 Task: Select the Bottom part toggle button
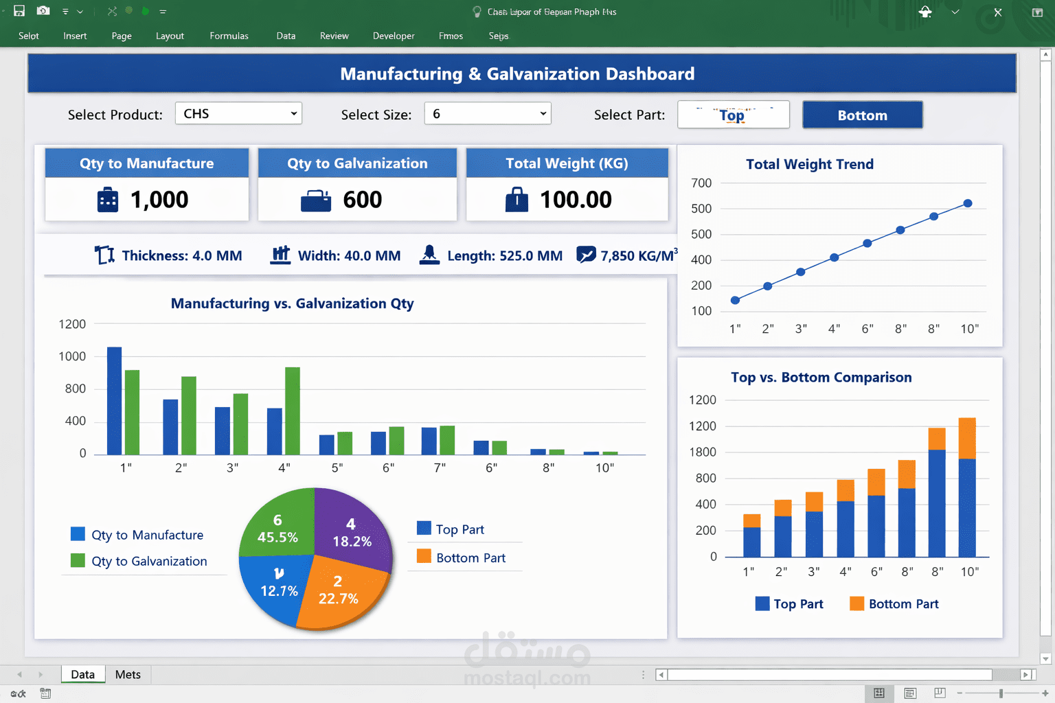click(862, 114)
